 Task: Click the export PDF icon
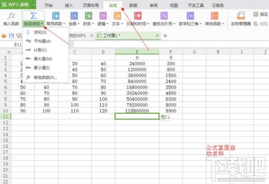(19, 36)
